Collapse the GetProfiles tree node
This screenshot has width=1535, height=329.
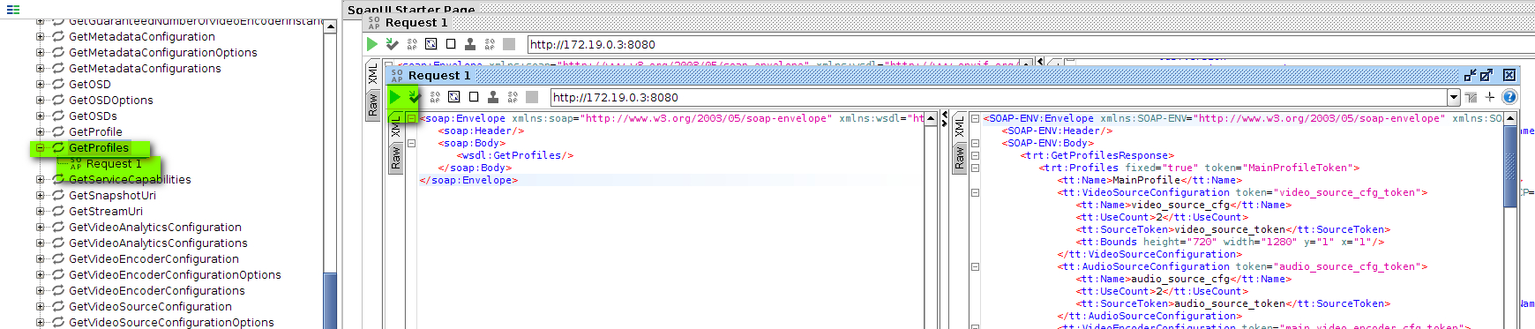[x=40, y=148]
